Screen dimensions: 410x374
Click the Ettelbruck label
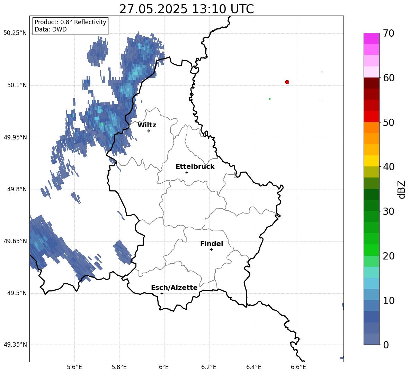pyautogui.click(x=195, y=167)
